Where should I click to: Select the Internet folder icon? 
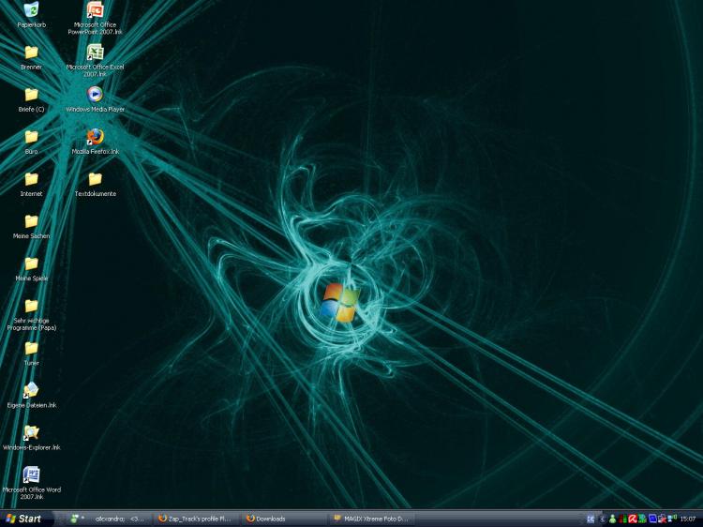[x=31, y=179]
